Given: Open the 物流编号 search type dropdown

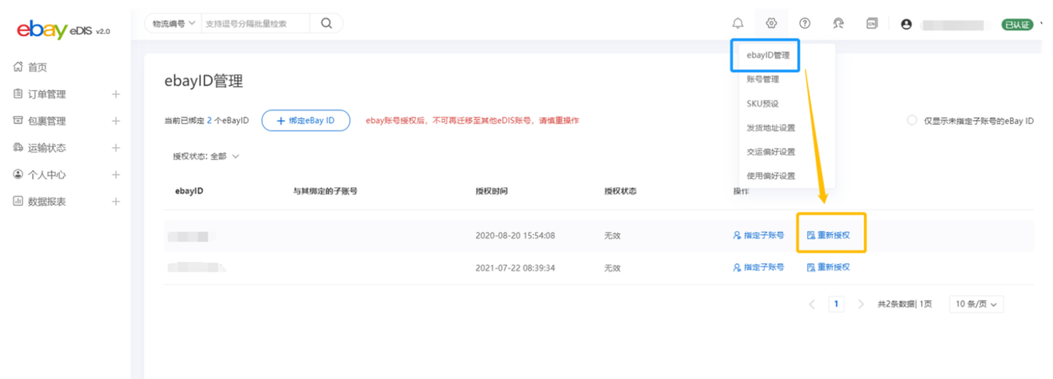Looking at the screenshot, I should pos(174,23).
